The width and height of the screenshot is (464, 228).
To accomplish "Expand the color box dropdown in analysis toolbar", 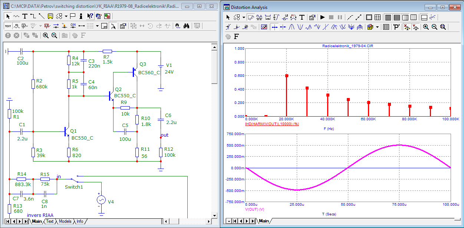I will click(x=378, y=27).
